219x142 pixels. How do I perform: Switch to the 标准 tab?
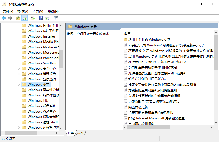click(81, 133)
